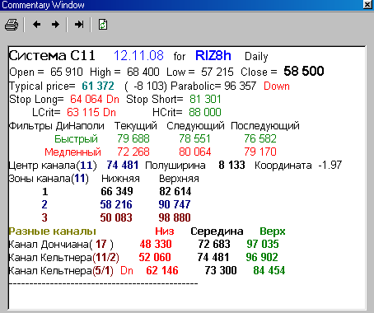Click Keltner 5/1 top 84 454

coord(269,270)
